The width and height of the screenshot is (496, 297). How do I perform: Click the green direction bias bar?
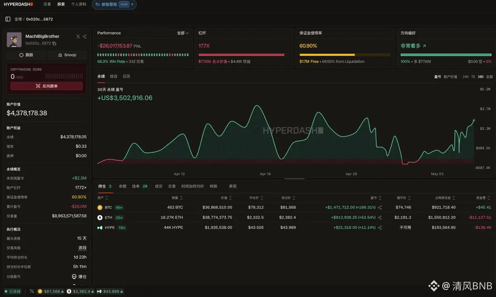pos(446,55)
